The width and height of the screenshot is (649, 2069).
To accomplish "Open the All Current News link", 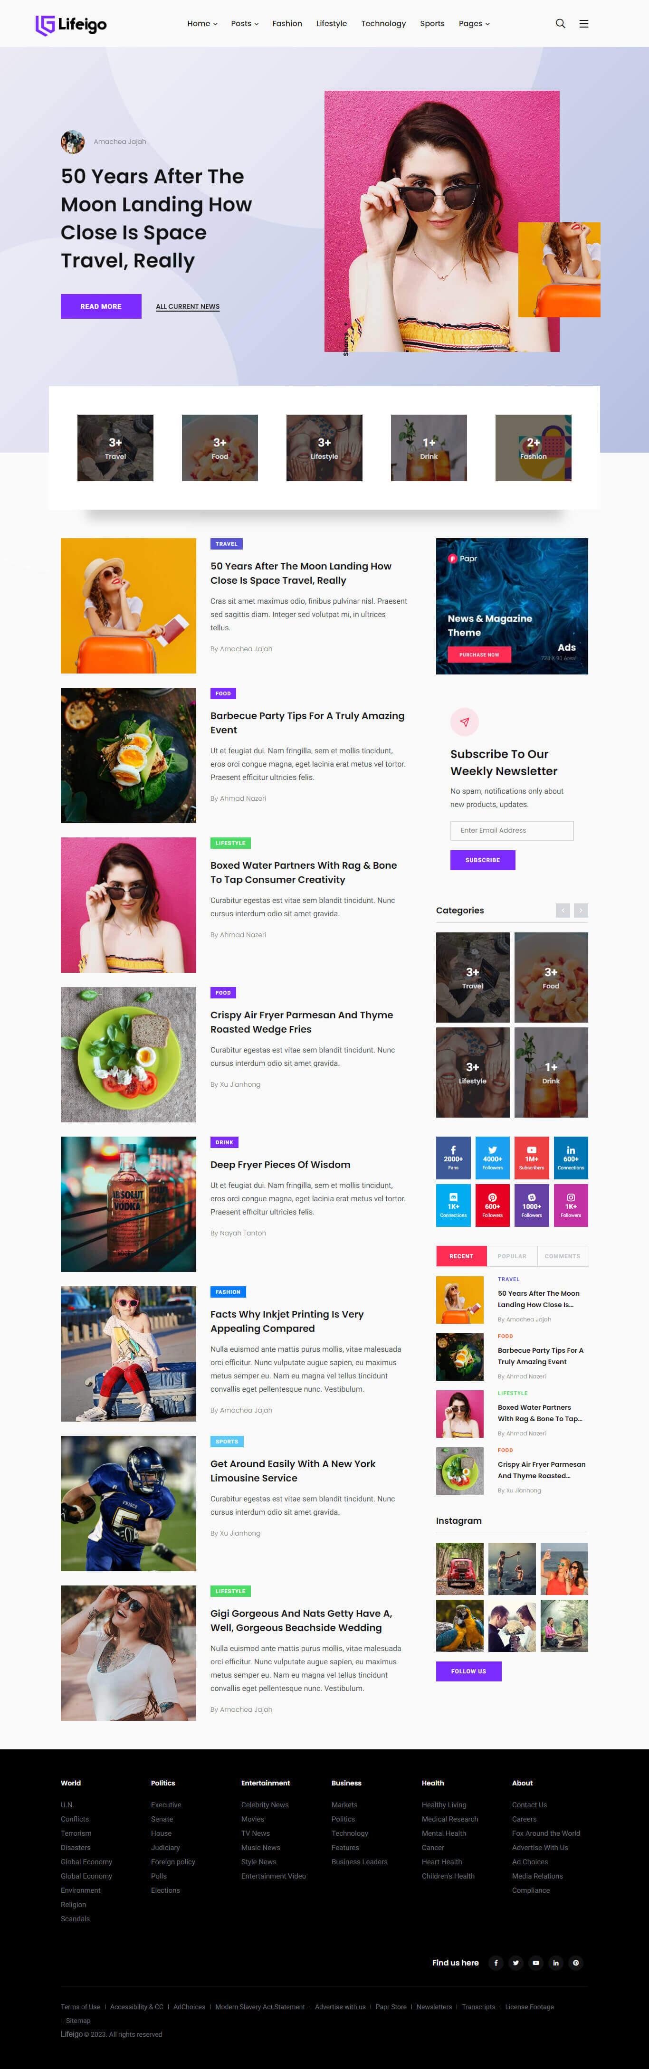I will tap(187, 306).
